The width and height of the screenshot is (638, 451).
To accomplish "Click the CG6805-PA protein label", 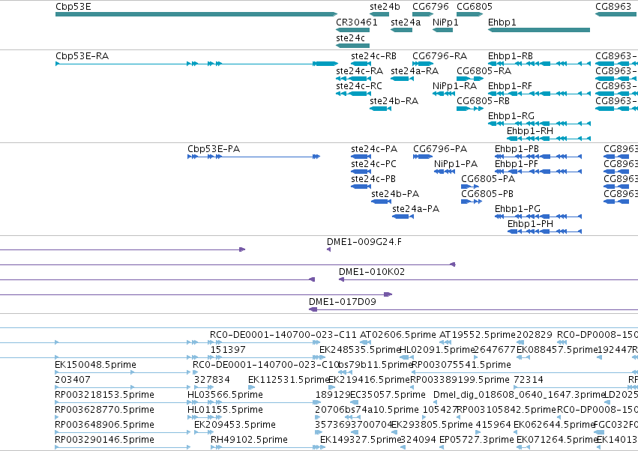I will coord(488,179).
